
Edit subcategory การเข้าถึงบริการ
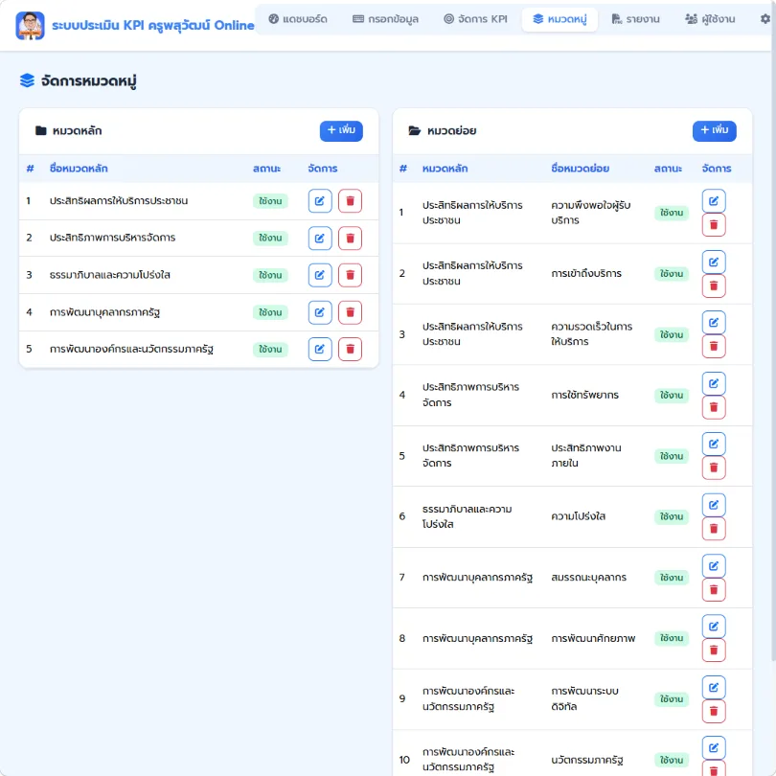click(x=714, y=262)
